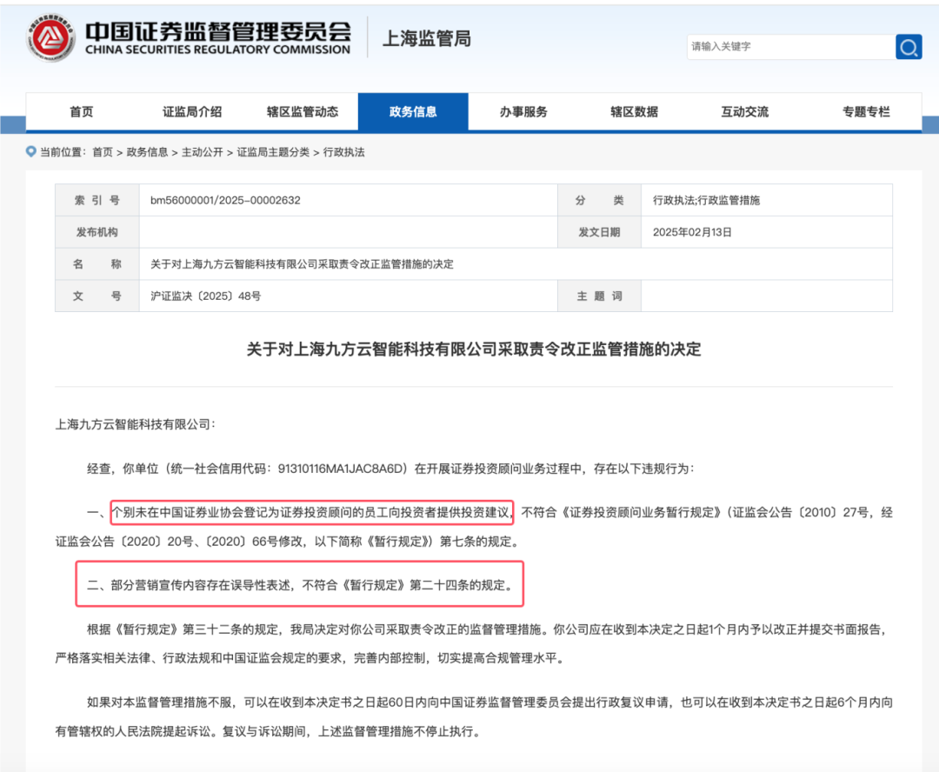939x772 pixels.
Task: Go to 证监局主题分类 in the breadcrumb
Action: tap(273, 152)
